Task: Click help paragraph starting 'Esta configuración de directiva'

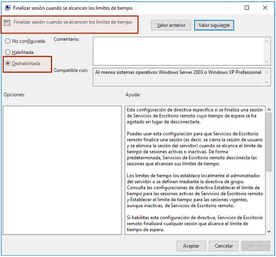Action: point(195,116)
